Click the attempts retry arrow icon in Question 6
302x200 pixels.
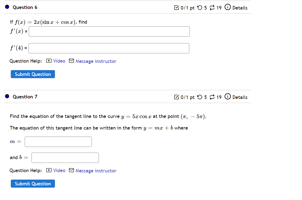tap(199, 7)
